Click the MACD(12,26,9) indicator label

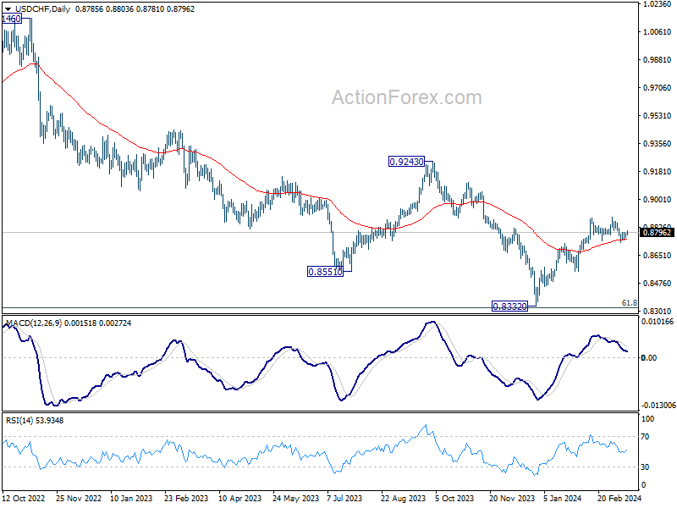pos(34,323)
